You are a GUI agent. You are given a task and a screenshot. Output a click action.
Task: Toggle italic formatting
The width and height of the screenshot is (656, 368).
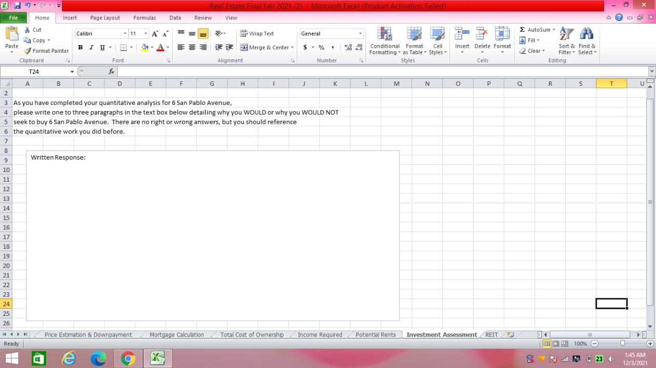pos(91,47)
